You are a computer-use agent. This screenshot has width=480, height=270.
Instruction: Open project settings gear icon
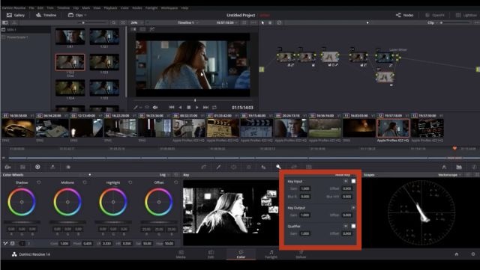[x=473, y=254]
